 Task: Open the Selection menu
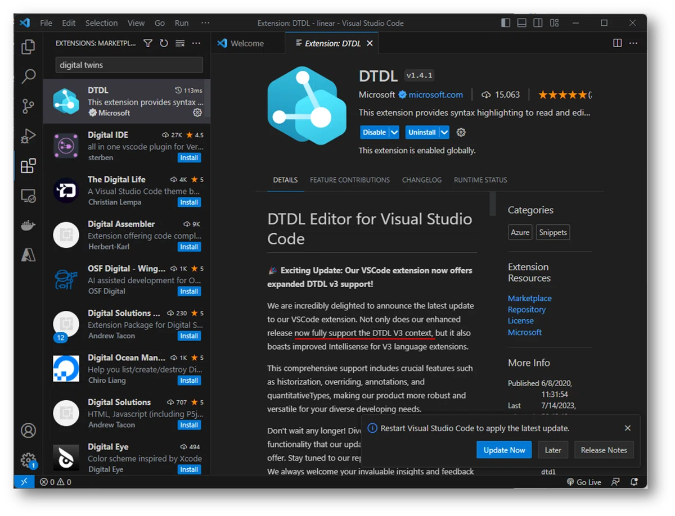(101, 23)
